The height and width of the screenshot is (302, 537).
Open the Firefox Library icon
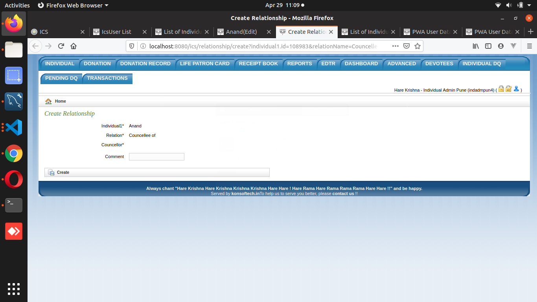coord(475,46)
